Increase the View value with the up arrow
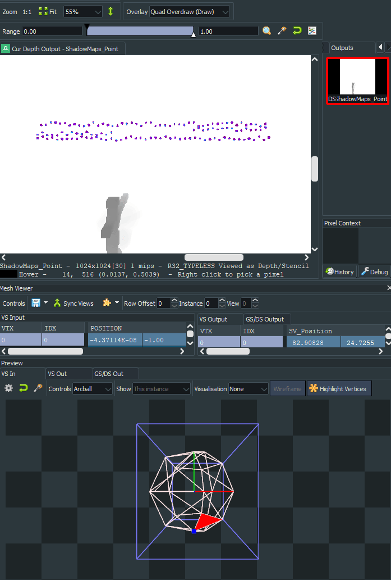 click(x=255, y=300)
